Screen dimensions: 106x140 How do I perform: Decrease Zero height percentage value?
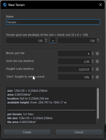click(93, 78)
